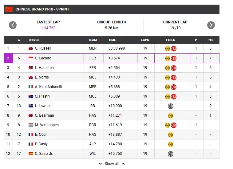This screenshot has width=233, height=169.
Task: Click the medium tyre icon for P. Gasly
Action: (x=170, y=144)
